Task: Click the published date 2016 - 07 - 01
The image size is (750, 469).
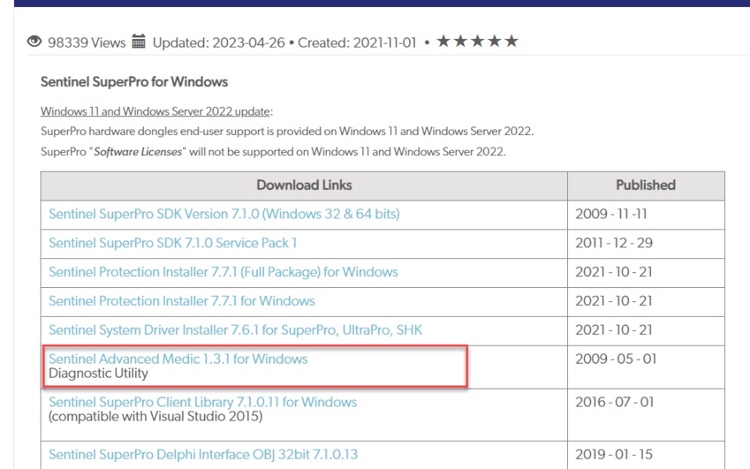Action: tap(614, 402)
